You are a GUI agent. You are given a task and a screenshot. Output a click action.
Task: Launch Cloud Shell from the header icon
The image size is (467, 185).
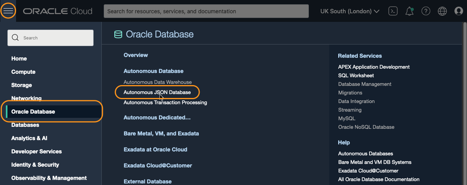(393, 11)
